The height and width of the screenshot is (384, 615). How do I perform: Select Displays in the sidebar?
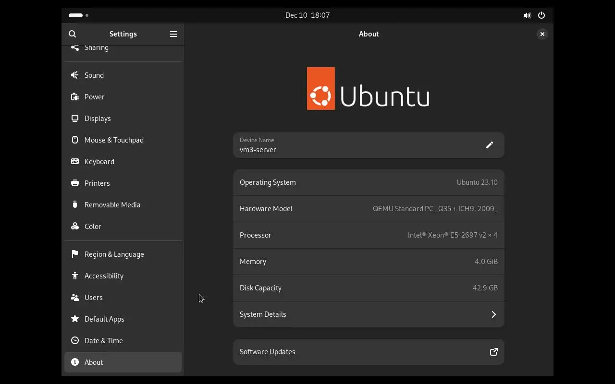123,118
